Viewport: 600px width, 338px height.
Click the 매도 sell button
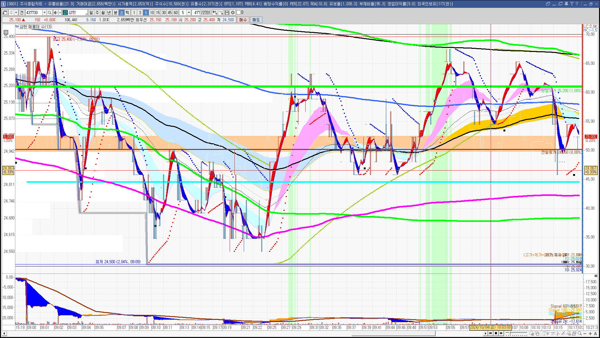tap(256, 20)
